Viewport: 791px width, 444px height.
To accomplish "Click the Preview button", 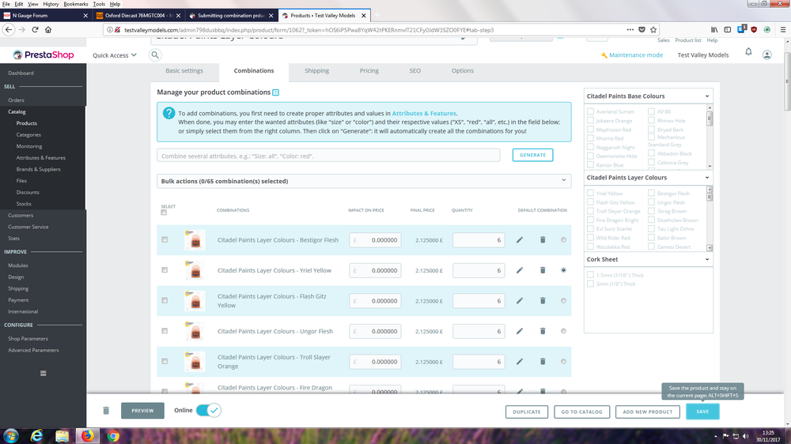I will [x=142, y=411].
